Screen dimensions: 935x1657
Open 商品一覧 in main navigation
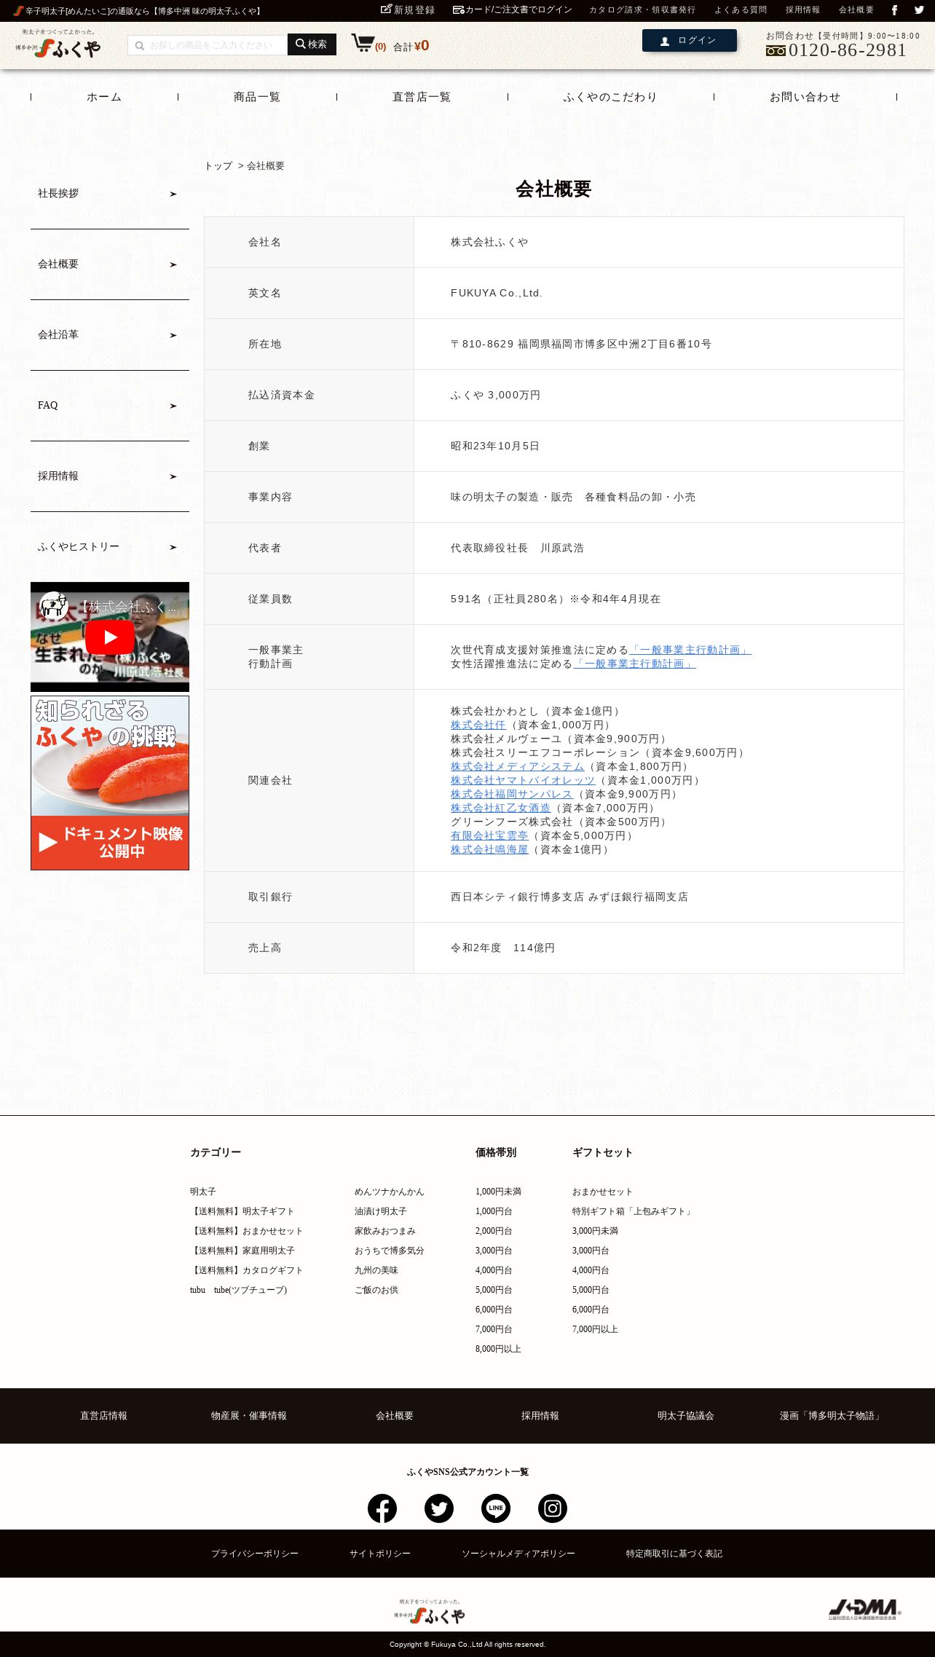[257, 97]
